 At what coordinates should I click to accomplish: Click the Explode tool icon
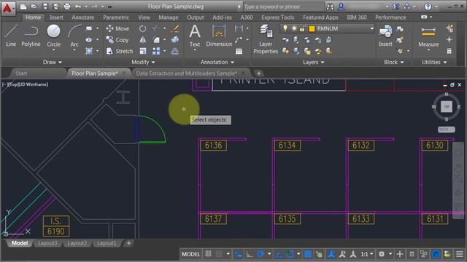click(x=175, y=40)
